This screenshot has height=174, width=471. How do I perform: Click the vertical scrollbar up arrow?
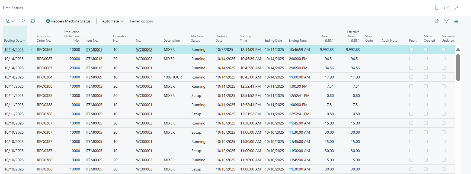458,50
